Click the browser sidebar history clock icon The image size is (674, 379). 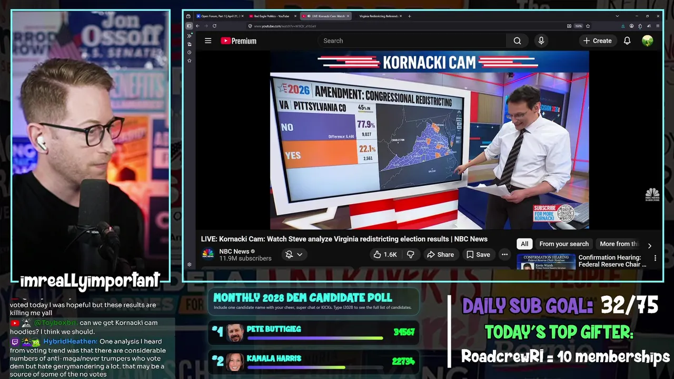coord(189,52)
